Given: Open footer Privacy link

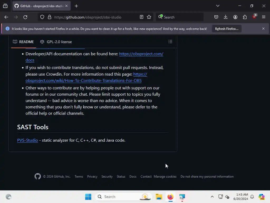Looking at the screenshot, I should coord(92,177).
